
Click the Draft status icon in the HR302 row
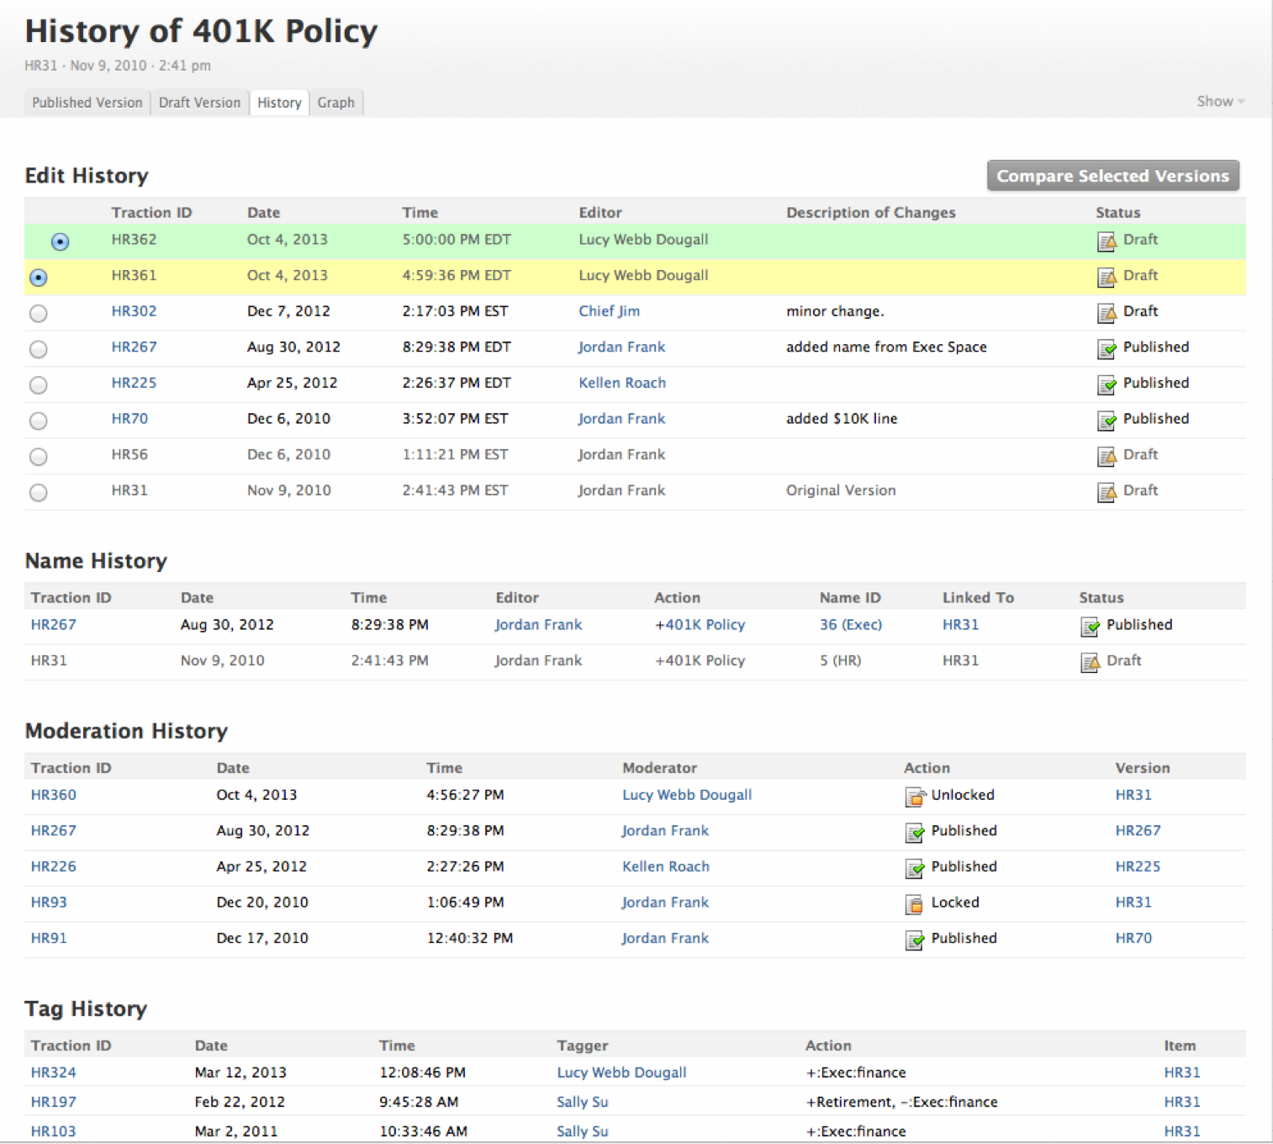pos(1107,313)
